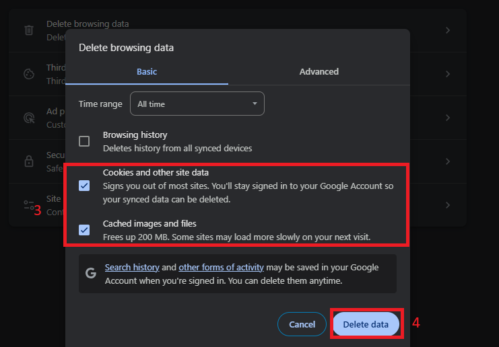Click the Cached images and files label

pyautogui.click(x=149, y=224)
